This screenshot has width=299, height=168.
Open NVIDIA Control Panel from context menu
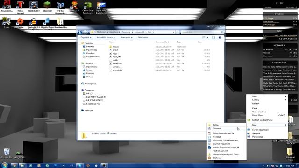point(267,120)
